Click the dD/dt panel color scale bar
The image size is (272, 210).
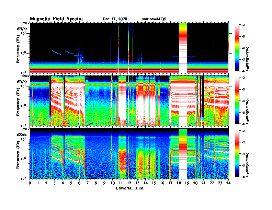237,101
